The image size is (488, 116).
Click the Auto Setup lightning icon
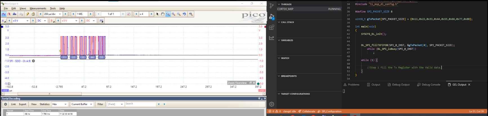pyautogui.click(x=28, y=14)
